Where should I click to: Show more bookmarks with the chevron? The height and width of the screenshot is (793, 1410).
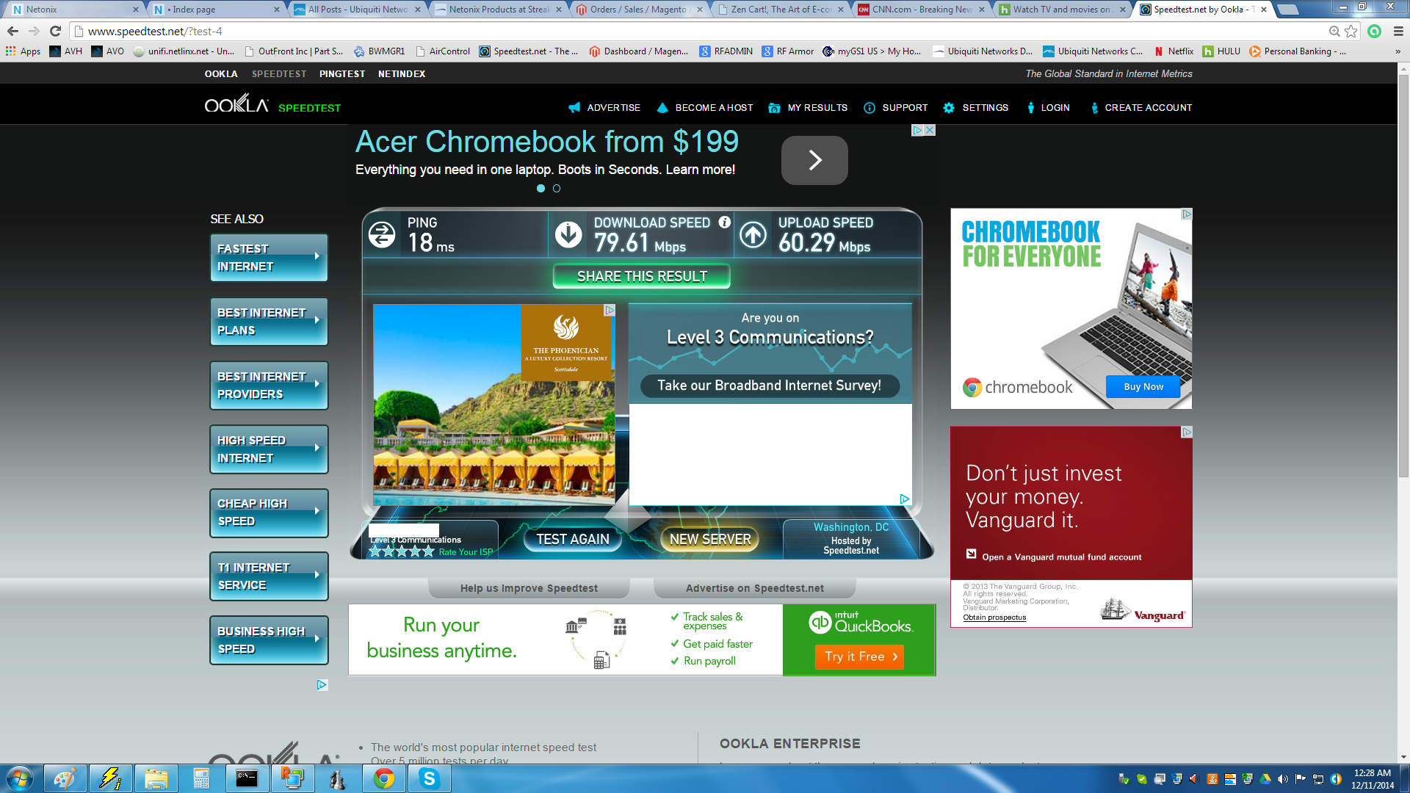(x=1398, y=51)
